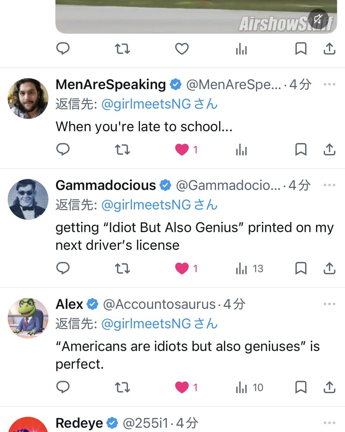Viewport: 345px width, 432px height.
Task: Like the video post with the heart icon
Action: [x=181, y=49]
